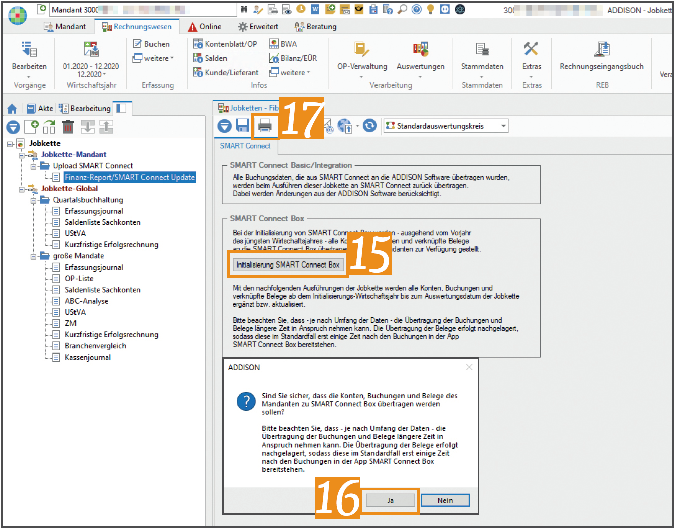Image resolution: width=675 pixels, height=529 pixels.
Task: Click the orange clock icon
Action: click(x=301, y=9)
